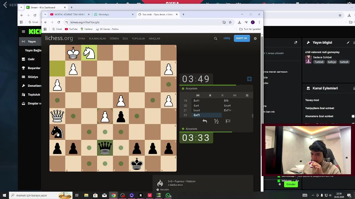Jump to last move in move list
The height and width of the screenshot is (199, 355).
[x=235, y=95]
